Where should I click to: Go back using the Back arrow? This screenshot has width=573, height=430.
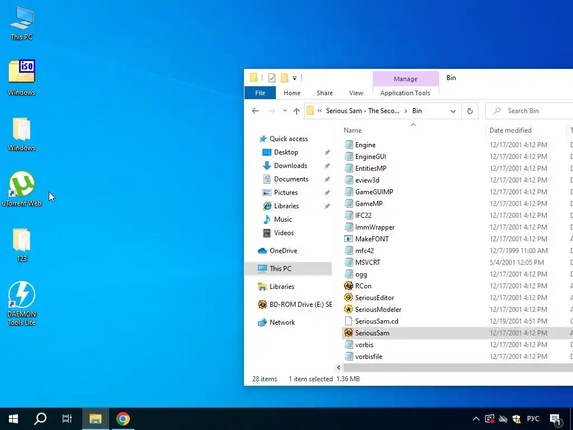pyautogui.click(x=255, y=111)
